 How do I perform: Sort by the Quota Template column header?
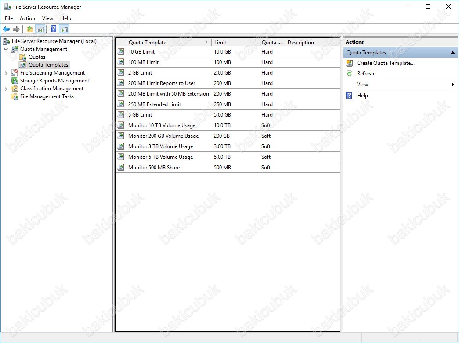[x=168, y=43]
